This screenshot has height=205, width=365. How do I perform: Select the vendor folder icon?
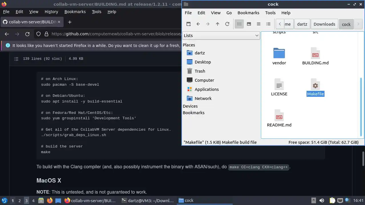point(279,53)
